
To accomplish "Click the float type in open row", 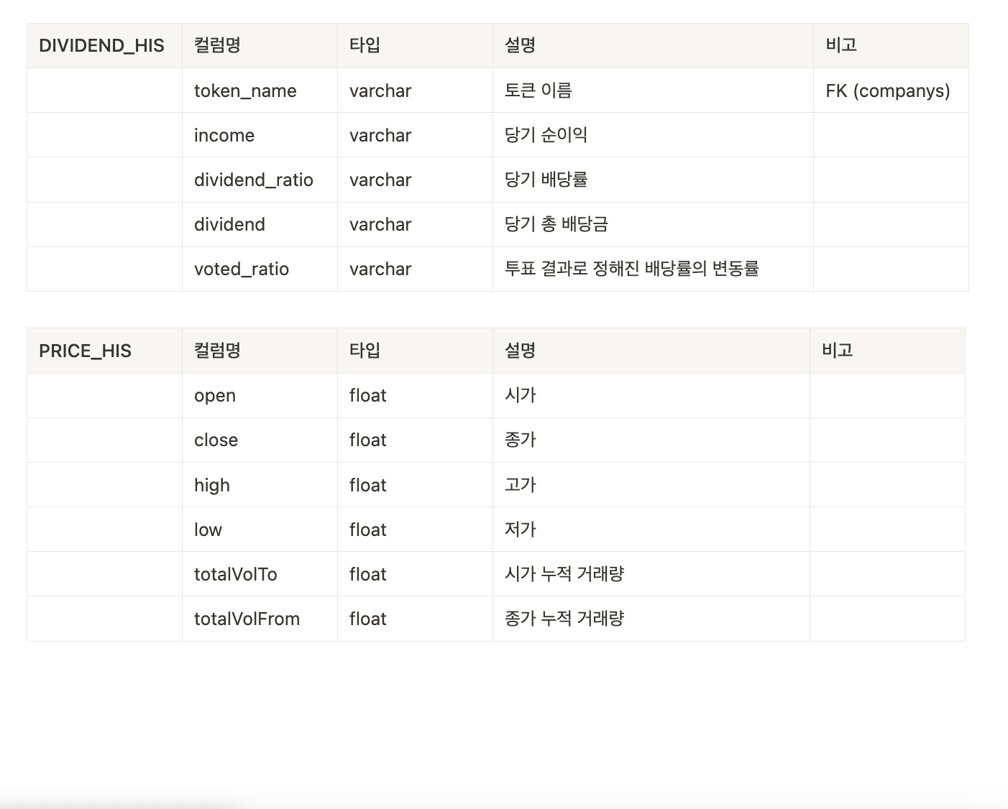I will coord(415,395).
